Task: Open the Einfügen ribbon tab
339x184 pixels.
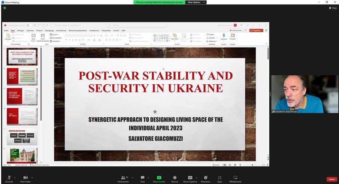Action: (20, 30)
